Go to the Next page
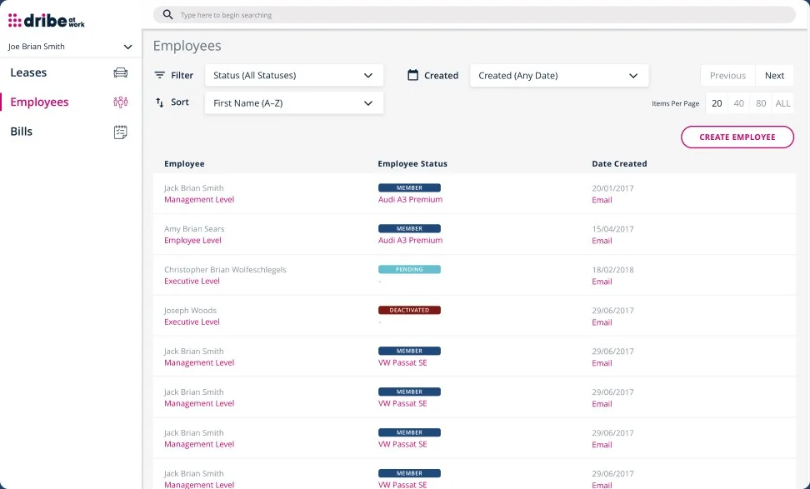This screenshot has height=489, width=810. pos(774,75)
